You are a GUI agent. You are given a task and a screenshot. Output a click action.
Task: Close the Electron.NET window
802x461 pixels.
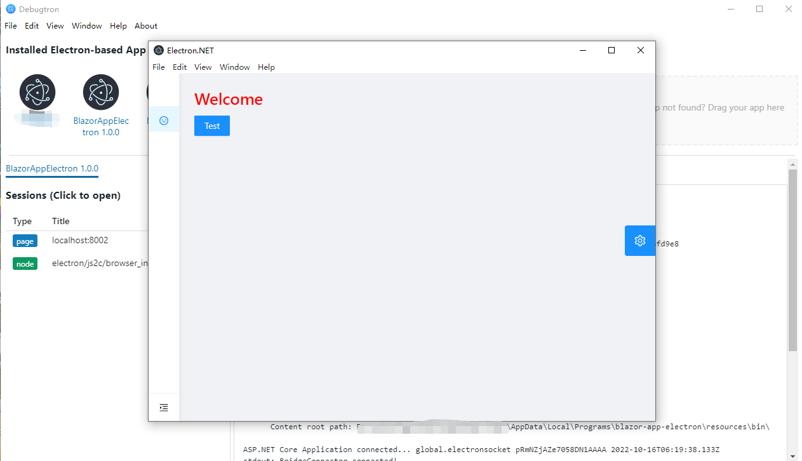point(641,50)
